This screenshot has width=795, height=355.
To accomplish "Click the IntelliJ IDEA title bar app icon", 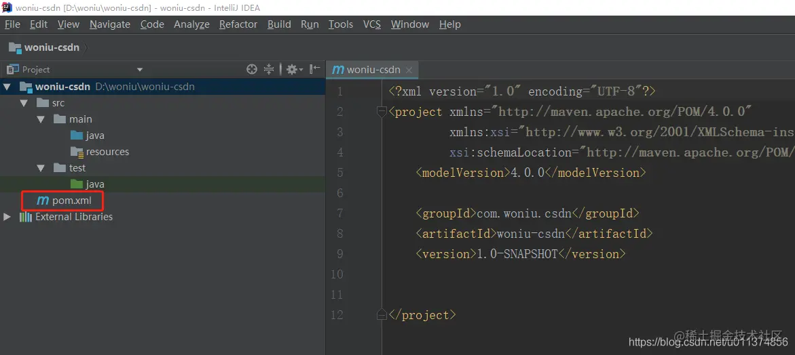I will (7, 7).
